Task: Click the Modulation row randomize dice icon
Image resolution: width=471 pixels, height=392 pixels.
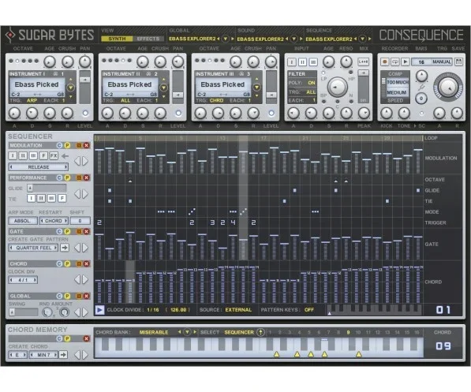Action: point(79,145)
